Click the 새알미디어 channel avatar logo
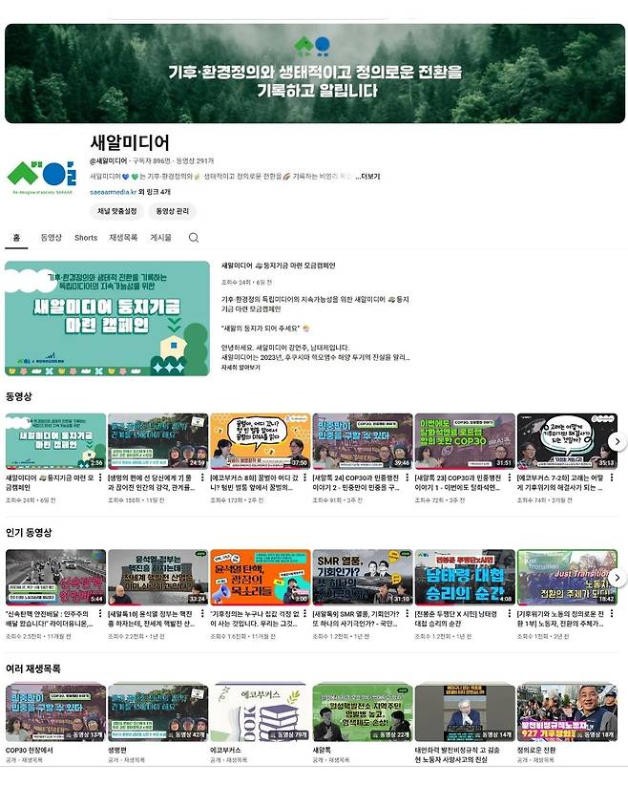Viewport: 628px width, 785px height. tap(42, 176)
